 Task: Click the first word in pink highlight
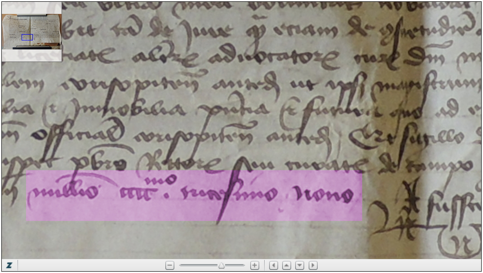pyautogui.click(x=64, y=193)
